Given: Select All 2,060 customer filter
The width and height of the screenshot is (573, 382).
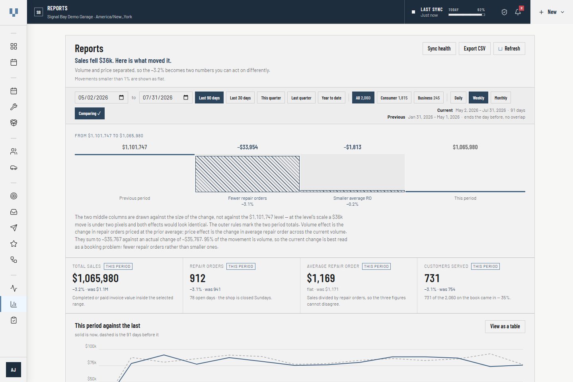Looking at the screenshot, I should (363, 98).
